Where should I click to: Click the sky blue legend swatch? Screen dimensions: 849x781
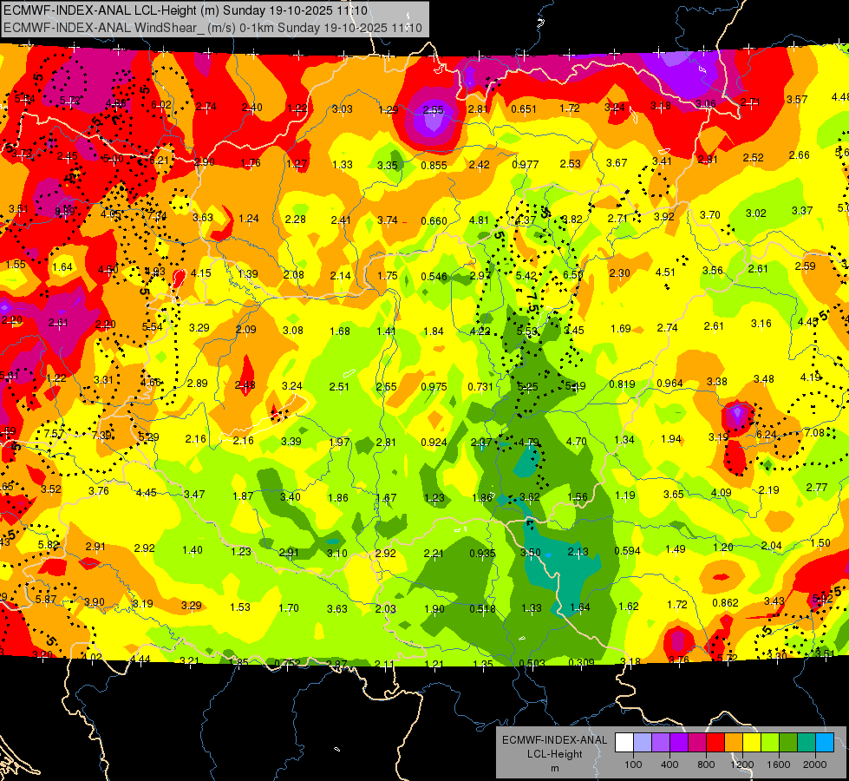click(825, 743)
